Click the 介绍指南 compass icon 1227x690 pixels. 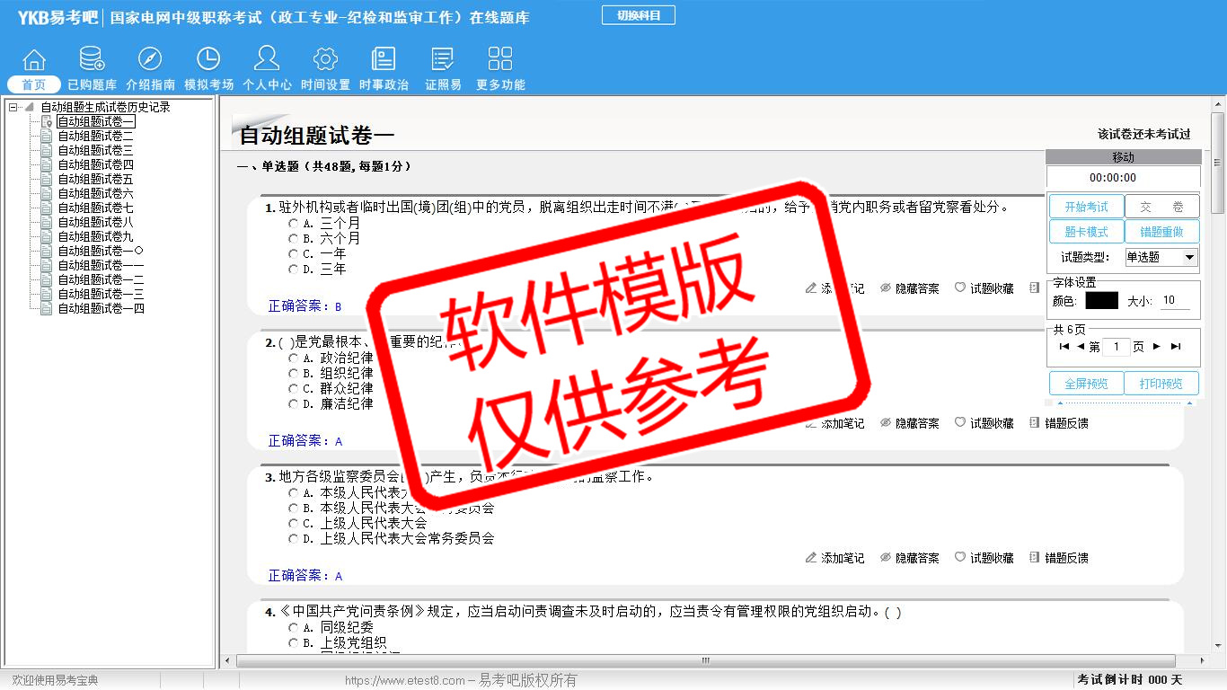(x=150, y=60)
